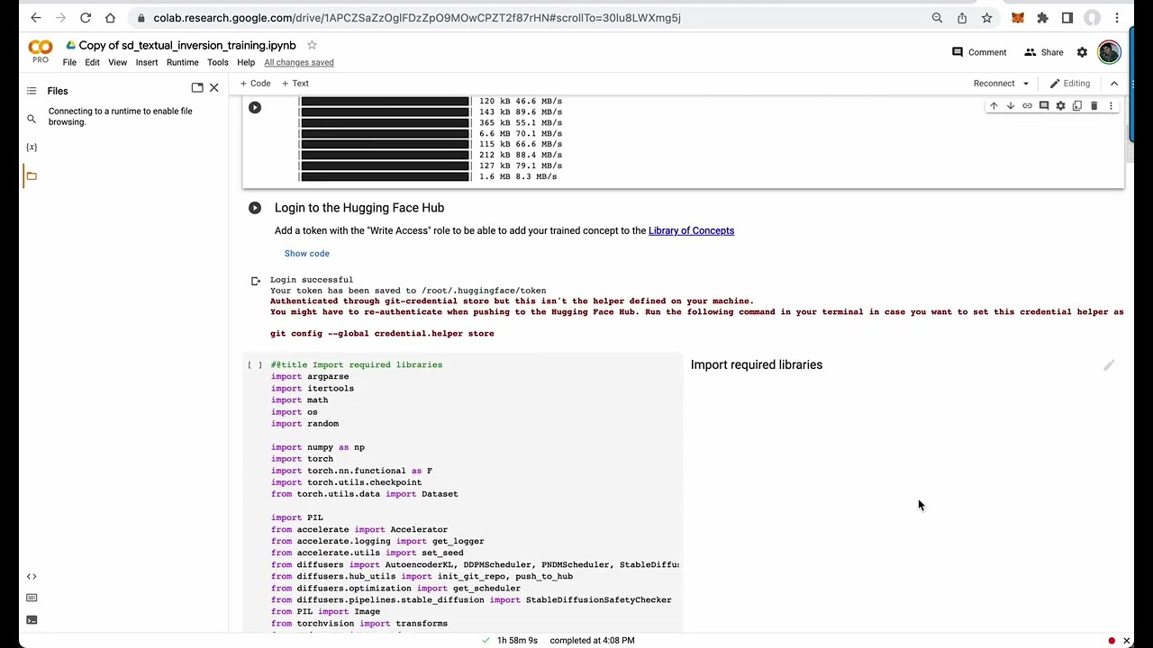Rename the notebook title field
1153x648 pixels.
[x=187, y=45]
